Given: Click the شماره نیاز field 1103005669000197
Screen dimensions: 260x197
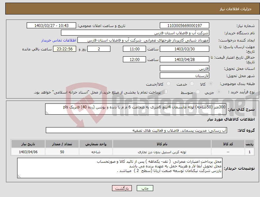Looking at the screenshot, I should point(185,26).
